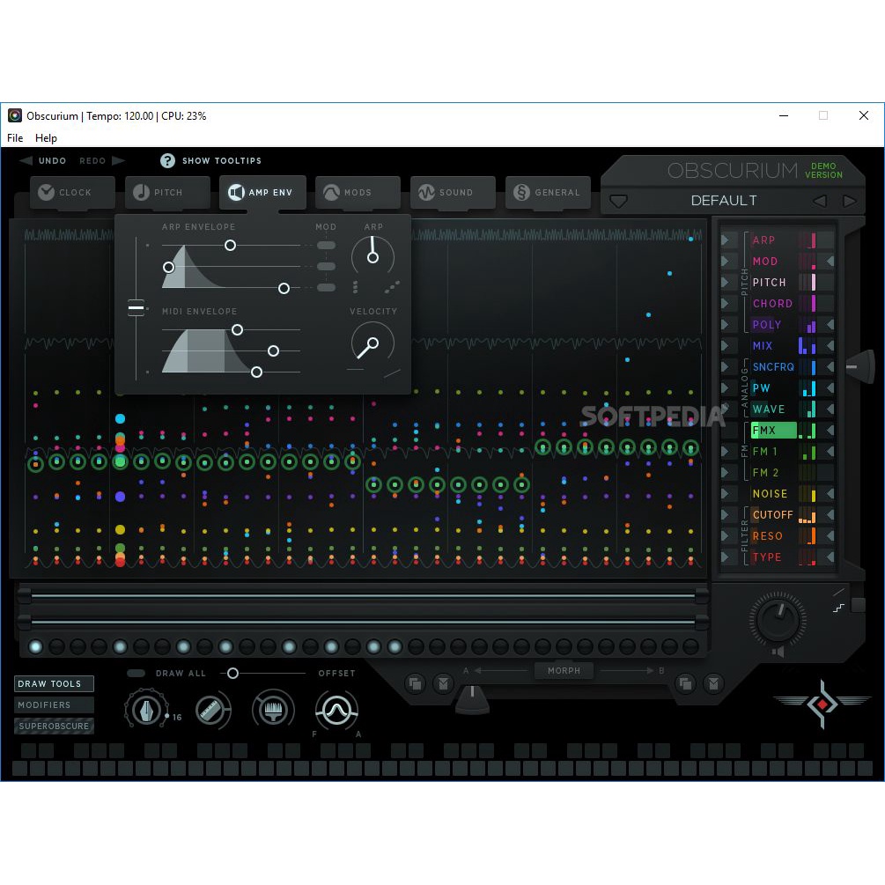Click the paste icon for morph B
885x885 pixels.
click(713, 684)
